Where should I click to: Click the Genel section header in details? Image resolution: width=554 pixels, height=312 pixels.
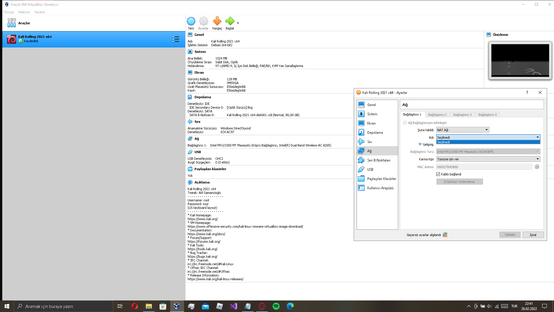tap(199, 35)
